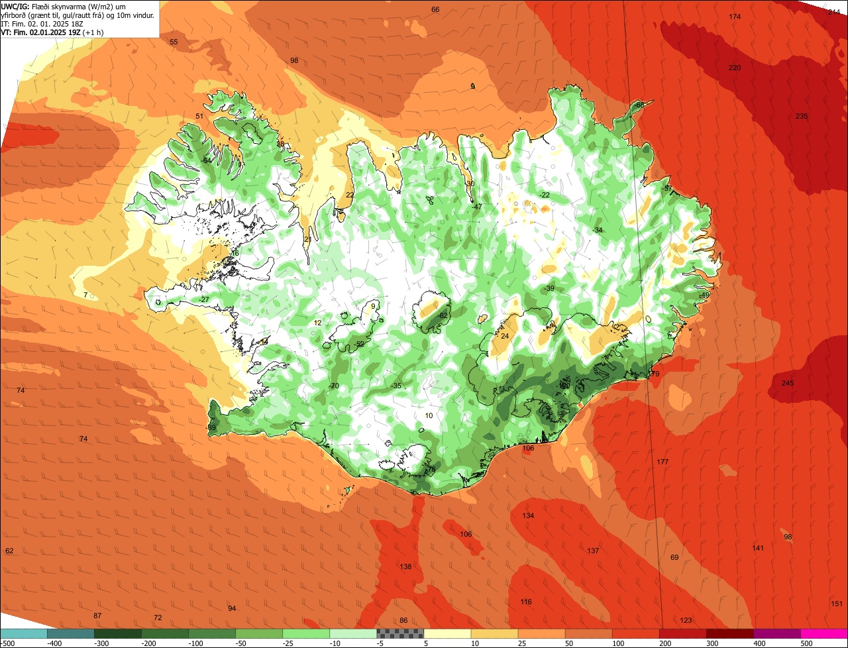The height and width of the screenshot is (648, 848).
Task: Click the red 200 to 300 legend swatch
Action: point(683,633)
